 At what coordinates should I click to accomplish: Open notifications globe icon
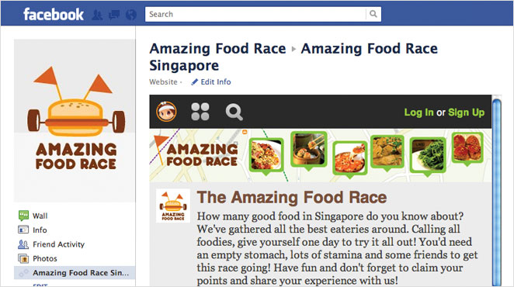pos(131,15)
